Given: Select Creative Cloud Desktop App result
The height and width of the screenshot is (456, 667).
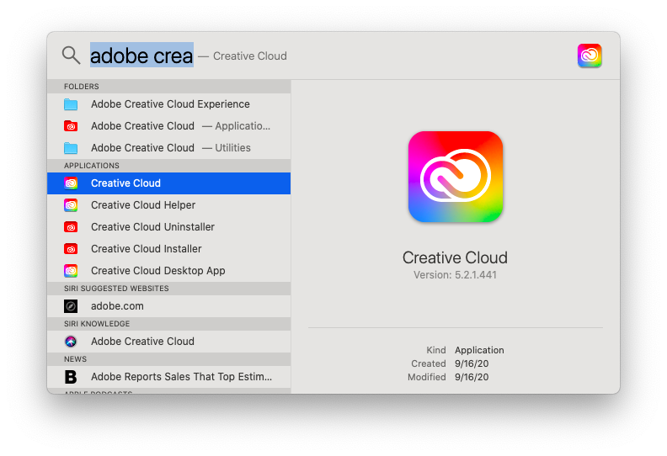Looking at the screenshot, I should coord(158,271).
